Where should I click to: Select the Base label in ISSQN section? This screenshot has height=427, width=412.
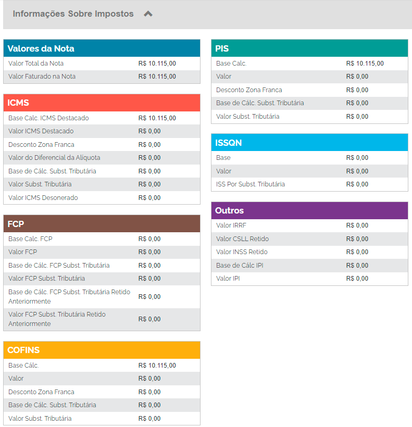click(x=223, y=158)
